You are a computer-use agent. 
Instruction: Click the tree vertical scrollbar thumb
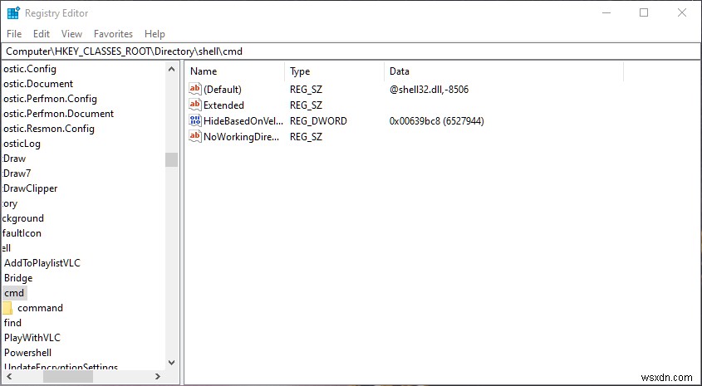click(171, 159)
